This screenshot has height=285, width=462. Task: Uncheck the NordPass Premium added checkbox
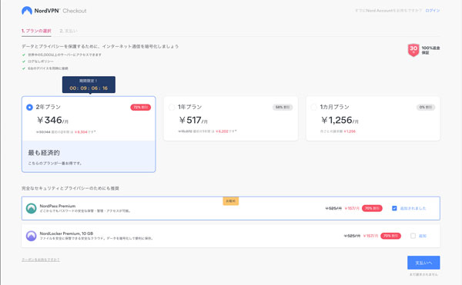(x=394, y=208)
